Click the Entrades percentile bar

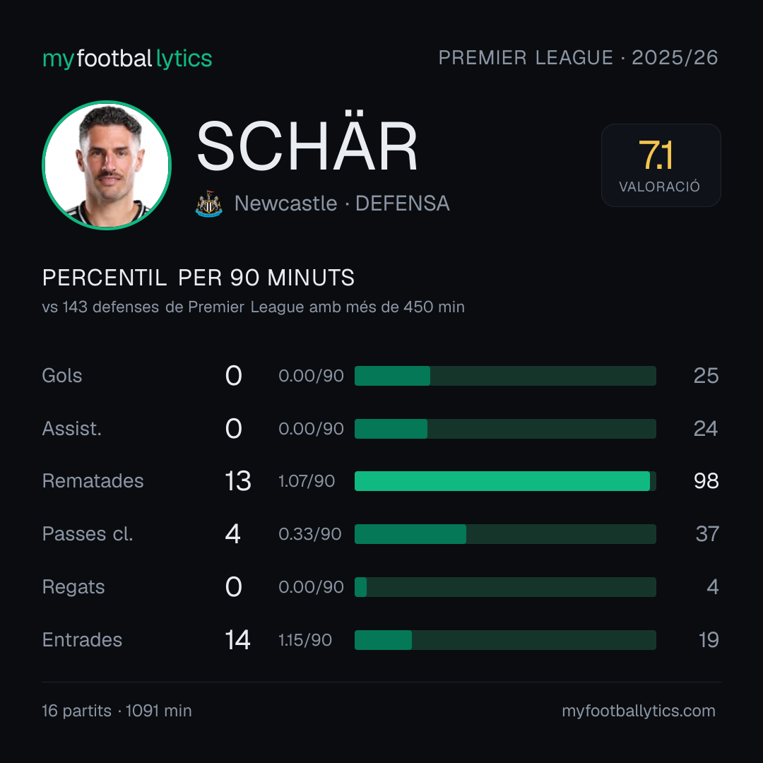point(505,640)
